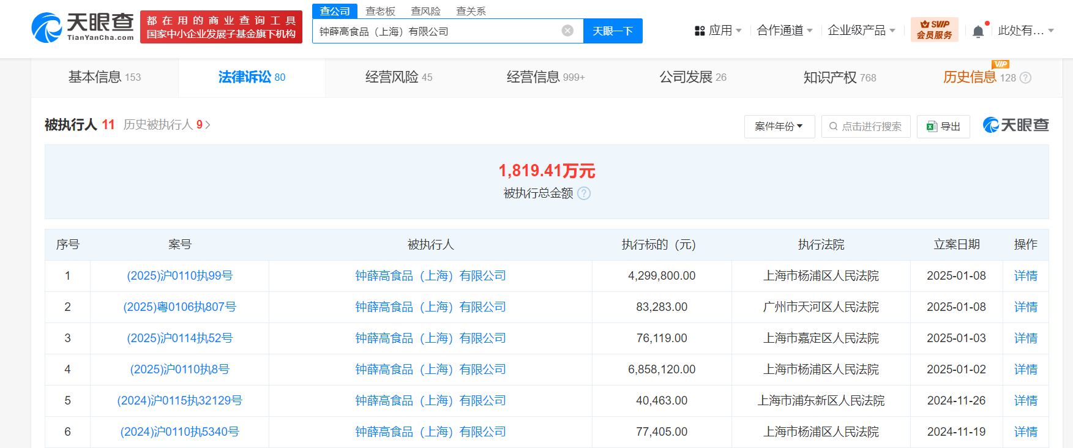1073x448 pixels.
Task: Switch to the 知识产权 tab
Action: pyautogui.click(x=839, y=78)
